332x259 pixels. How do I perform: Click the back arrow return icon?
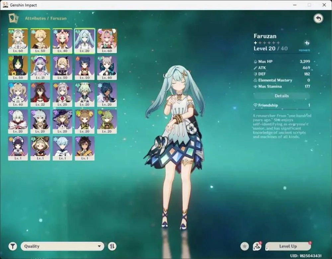pos(318,18)
